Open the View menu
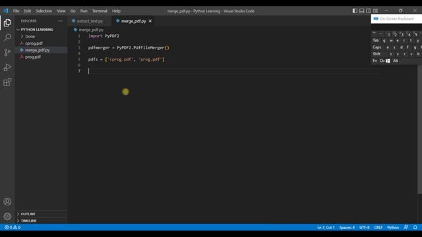Screen dimensions: 422x237 61,11
